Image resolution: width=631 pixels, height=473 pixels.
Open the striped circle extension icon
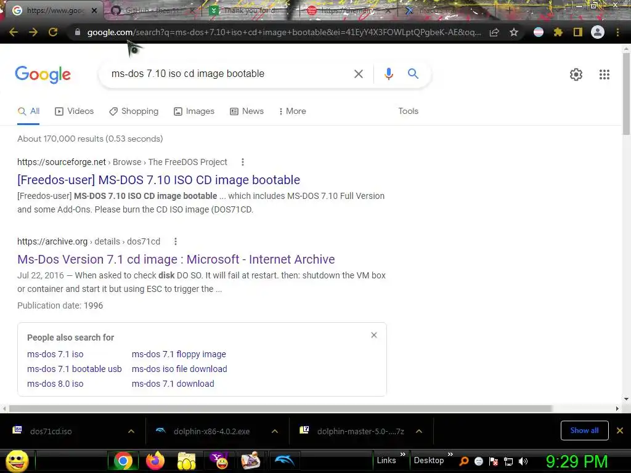pos(539,32)
